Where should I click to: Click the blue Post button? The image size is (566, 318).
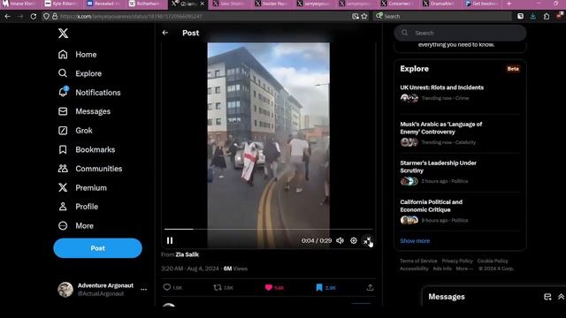[97, 248]
